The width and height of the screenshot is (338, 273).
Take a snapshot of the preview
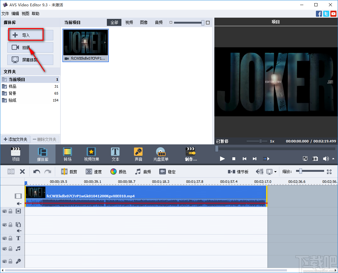tap(315, 159)
